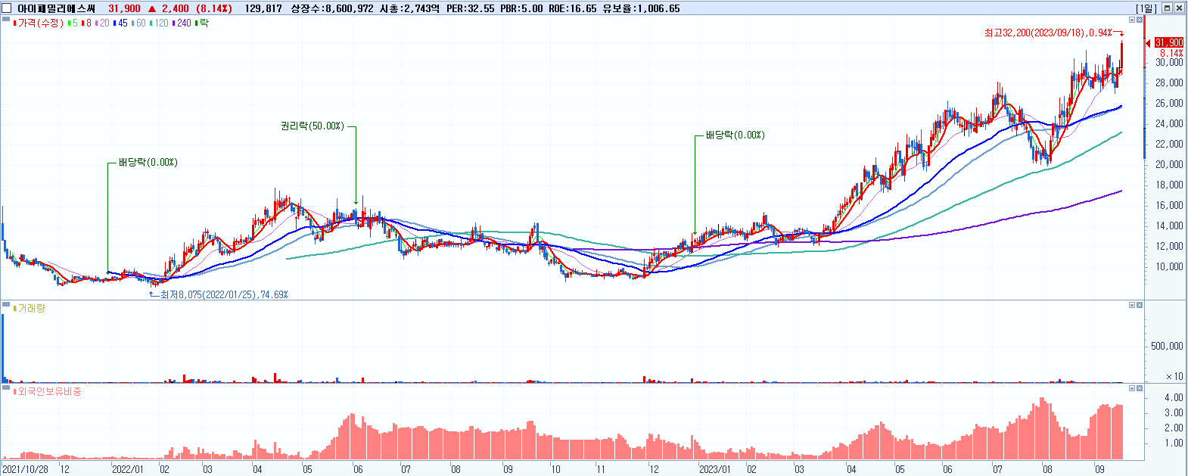
Task: Click the red up-triangle change indicator in header
Action: (152, 8)
